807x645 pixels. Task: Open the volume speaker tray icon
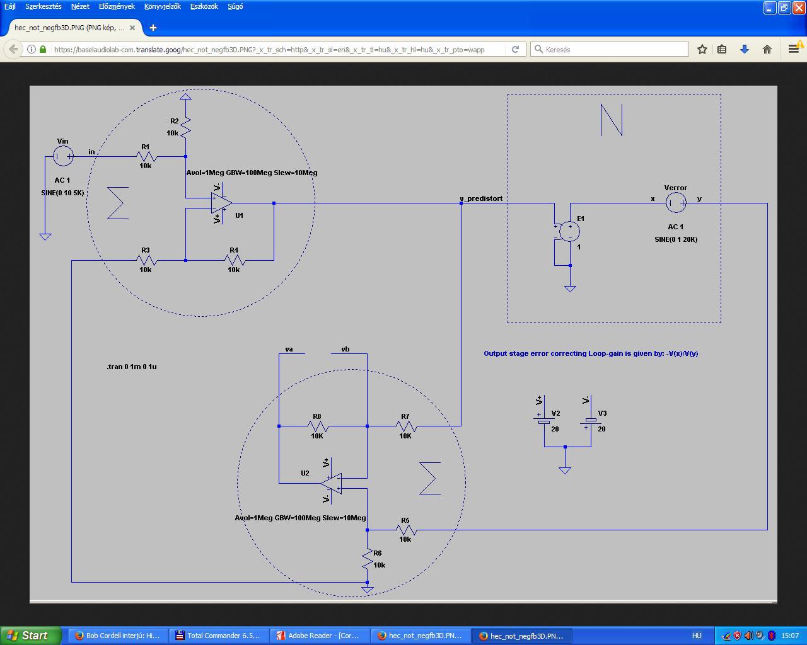(x=748, y=636)
